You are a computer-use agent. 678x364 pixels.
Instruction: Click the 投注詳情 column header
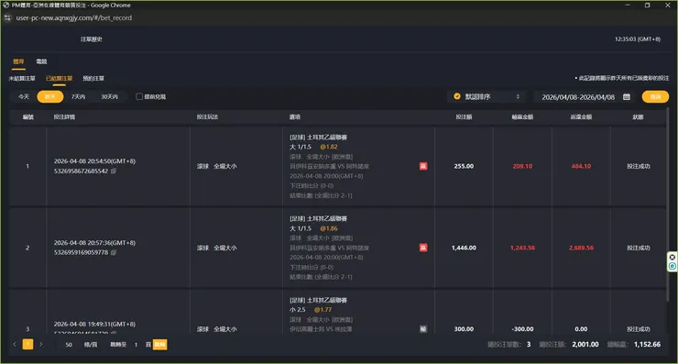[64, 116]
